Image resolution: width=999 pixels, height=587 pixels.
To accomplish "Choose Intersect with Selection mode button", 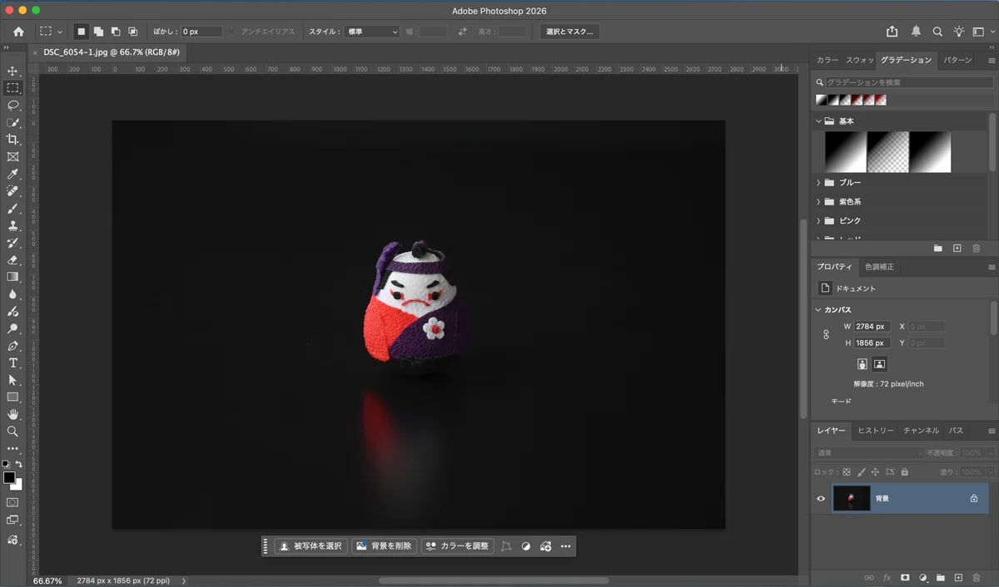I will [x=133, y=32].
